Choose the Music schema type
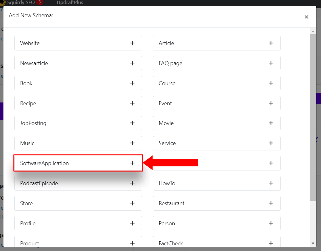The height and width of the screenshot is (251, 321). [78, 143]
